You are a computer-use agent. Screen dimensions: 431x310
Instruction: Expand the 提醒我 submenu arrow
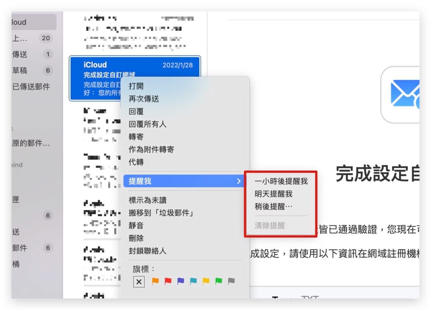pos(238,181)
